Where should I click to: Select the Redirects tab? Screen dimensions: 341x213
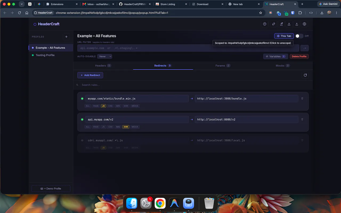click(x=163, y=65)
